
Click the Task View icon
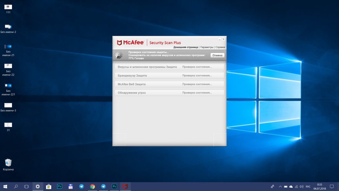[x=26, y=186]
